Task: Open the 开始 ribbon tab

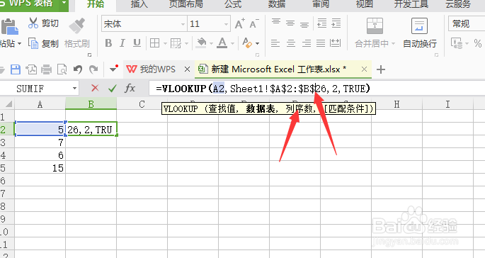Action: tap(96, 4)
